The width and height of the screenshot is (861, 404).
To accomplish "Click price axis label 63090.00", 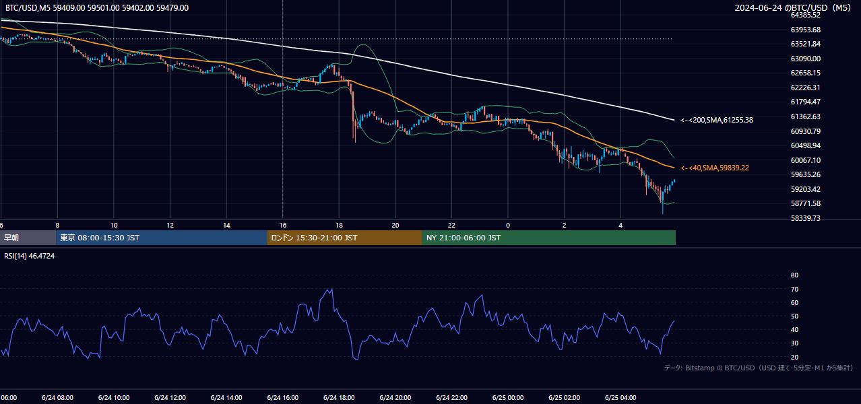I will pos(806,59).
